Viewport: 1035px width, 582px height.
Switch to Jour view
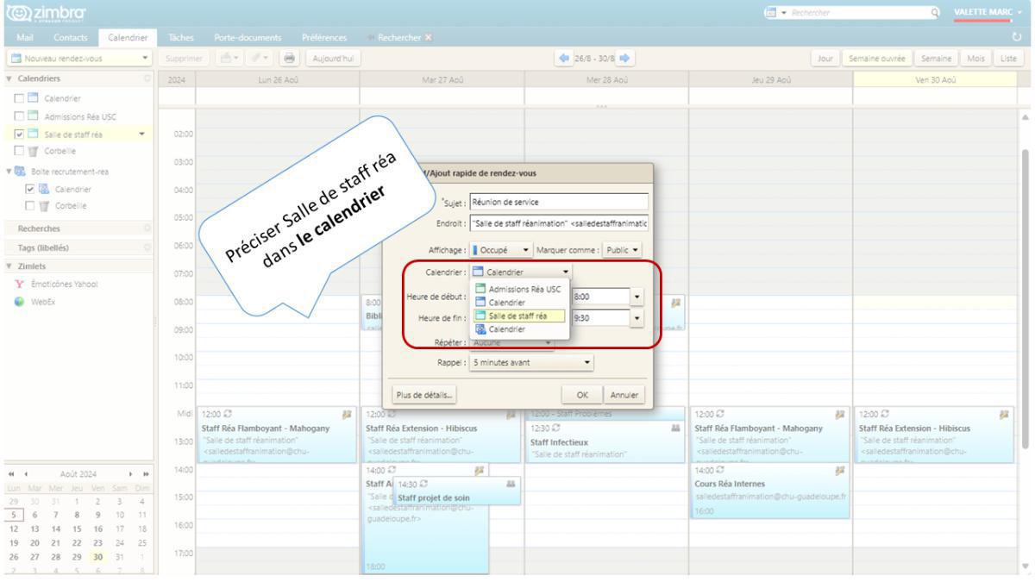pos(825,58)
